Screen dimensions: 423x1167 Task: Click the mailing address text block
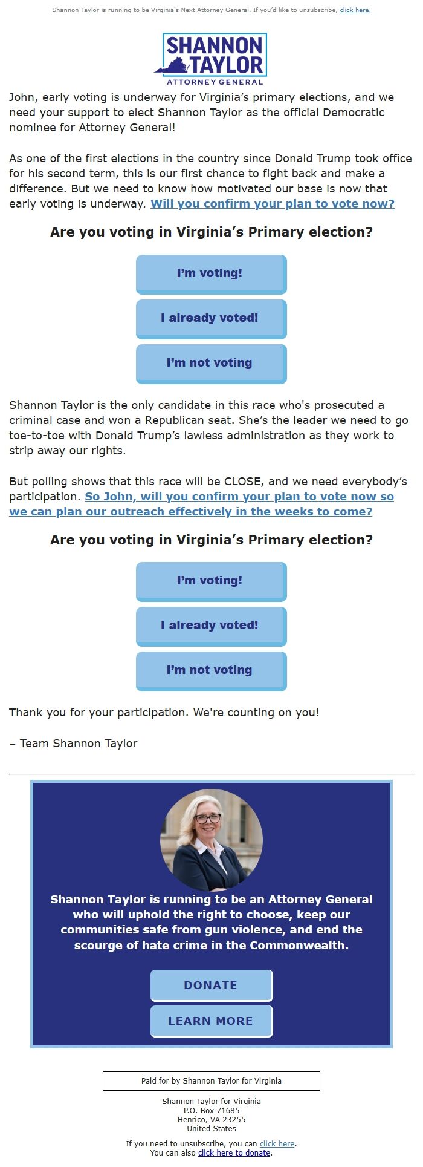(211, 1115)
